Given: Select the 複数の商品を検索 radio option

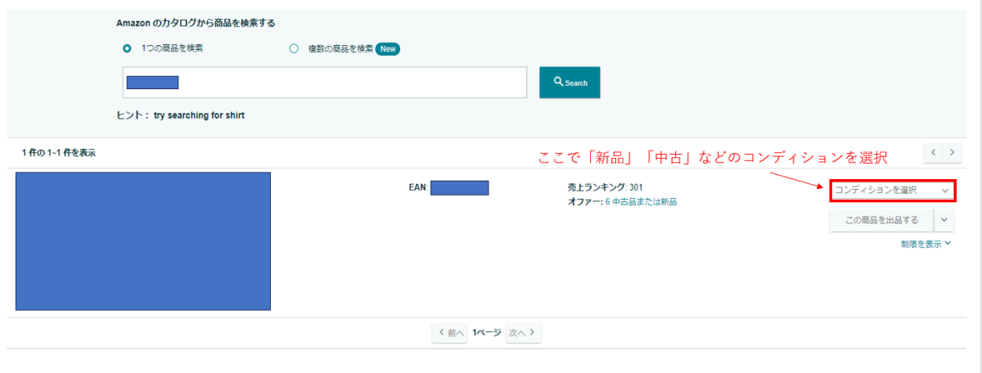Looking at the screenshot, I should point(295,48).
